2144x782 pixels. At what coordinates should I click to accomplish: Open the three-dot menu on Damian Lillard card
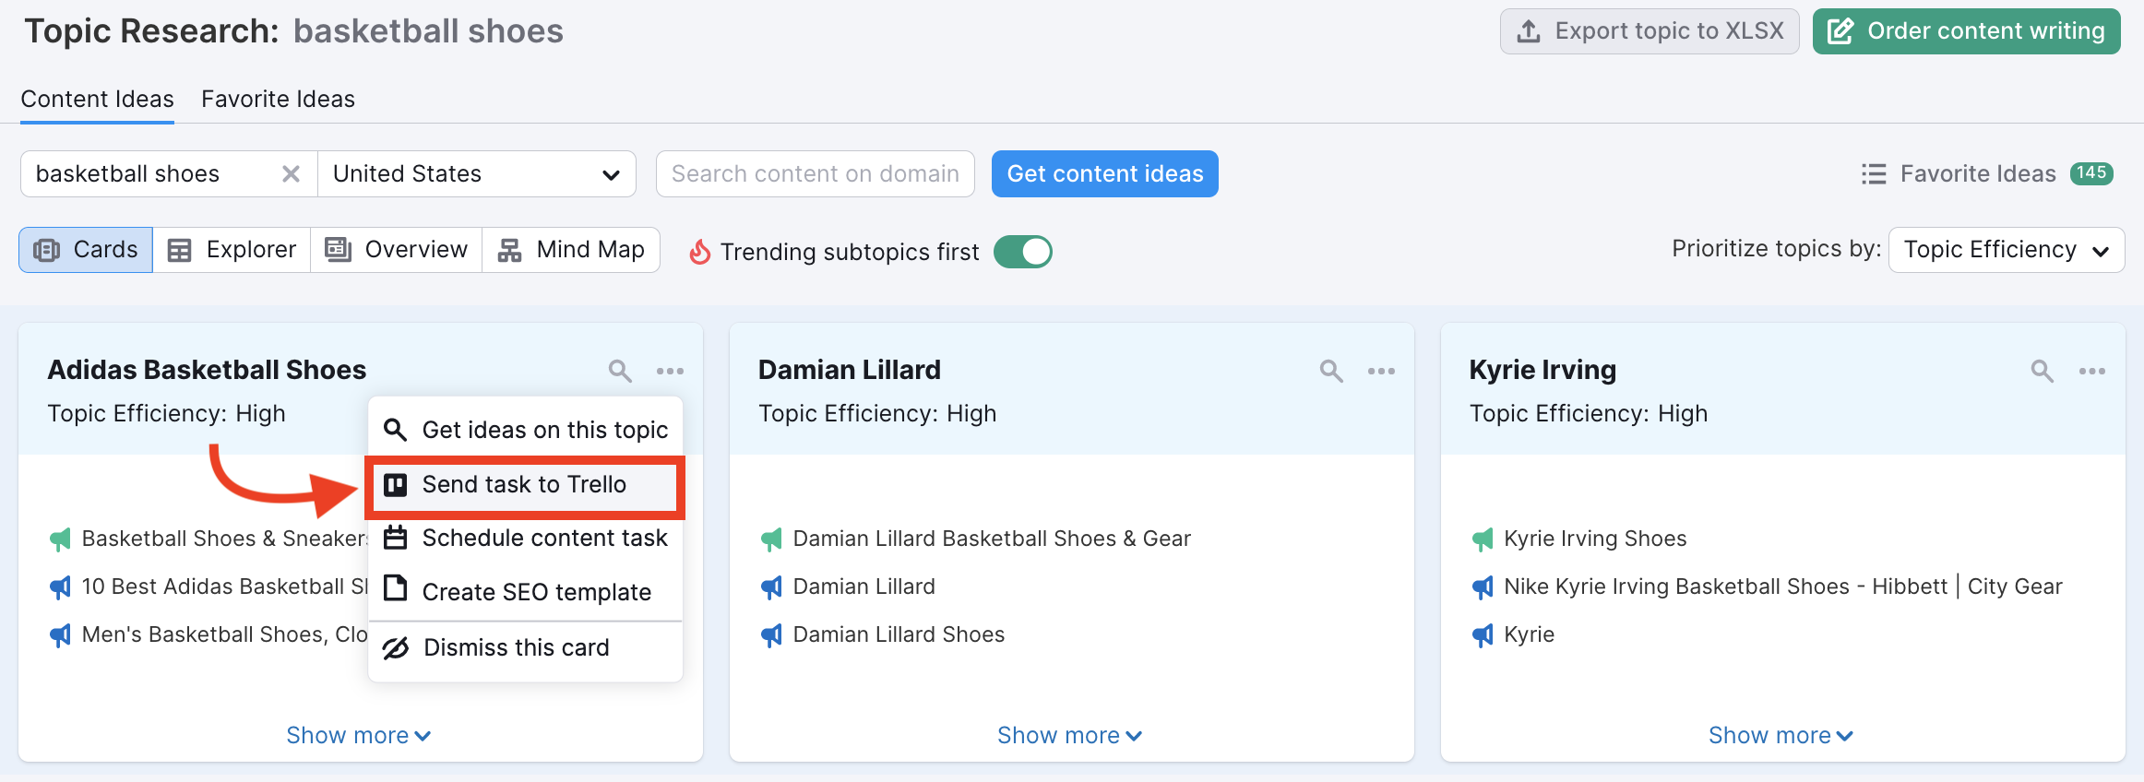(1381, 371)
